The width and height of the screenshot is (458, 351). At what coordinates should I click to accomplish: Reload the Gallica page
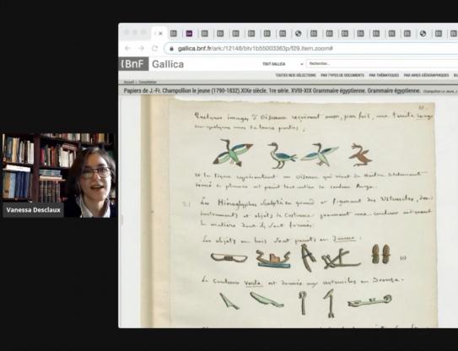[x=154, y=48]
